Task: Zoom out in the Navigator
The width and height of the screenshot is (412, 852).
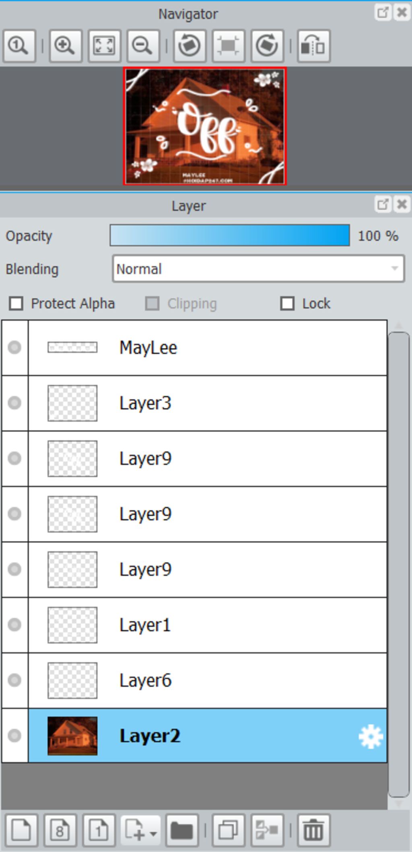Action: click(x=143, y=46)
